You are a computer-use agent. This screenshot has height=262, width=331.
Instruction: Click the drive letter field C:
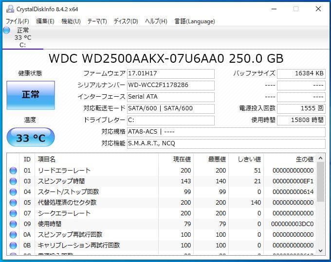click(x=171, y=120)
